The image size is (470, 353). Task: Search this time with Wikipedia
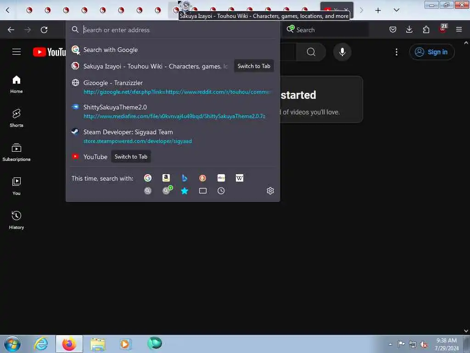(240, 178)
